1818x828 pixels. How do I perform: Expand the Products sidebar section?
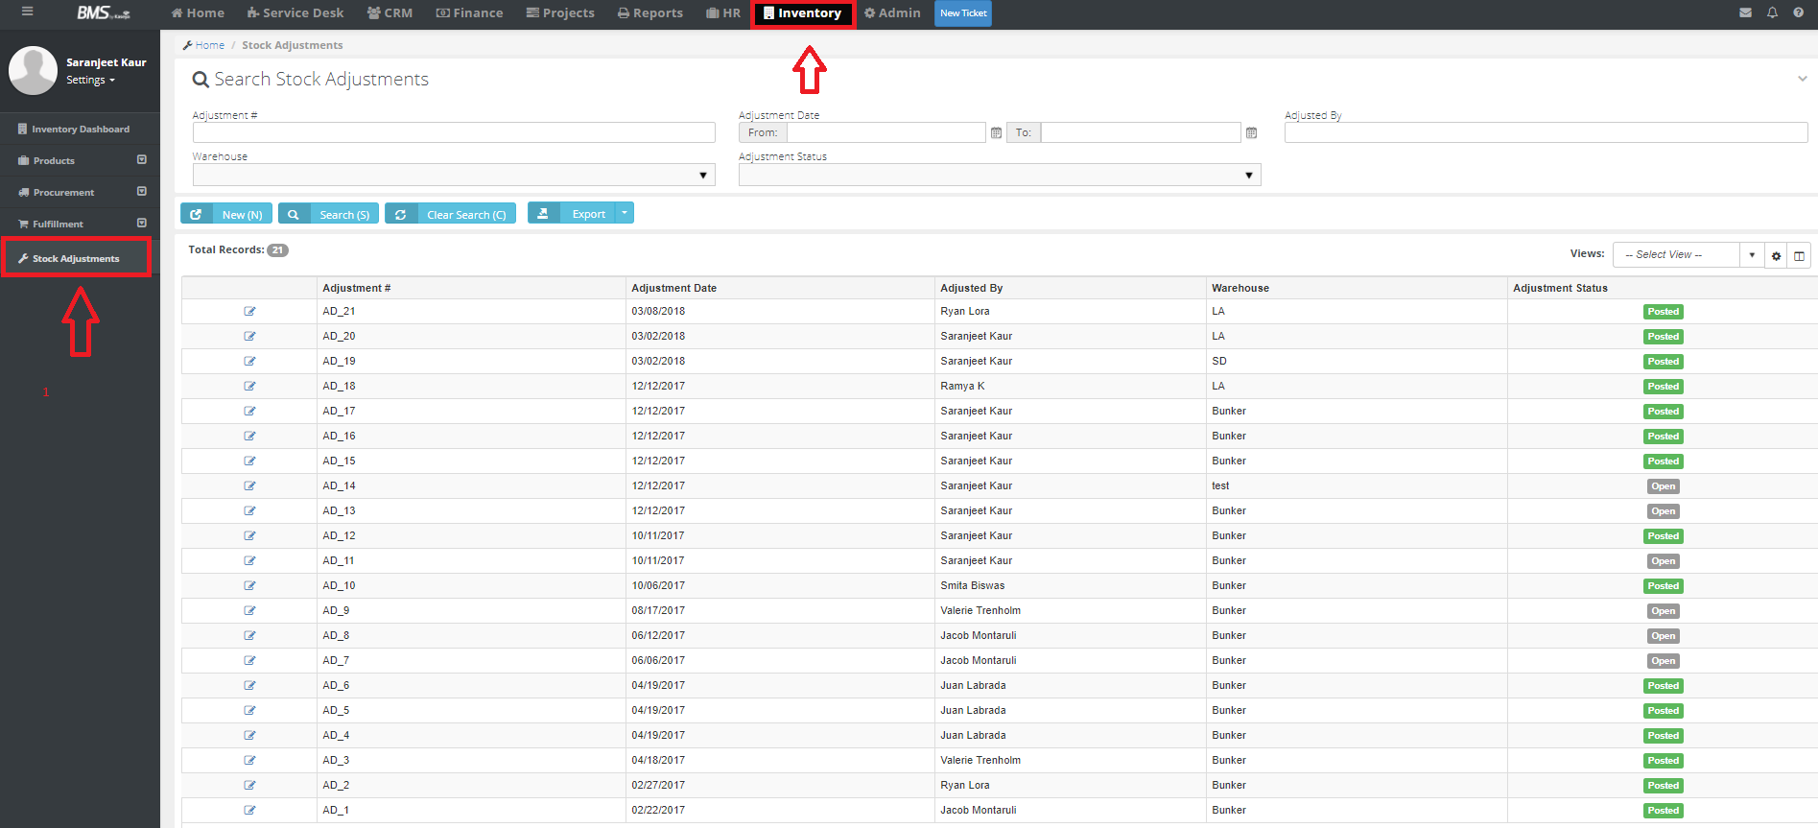tap(142, 160)
